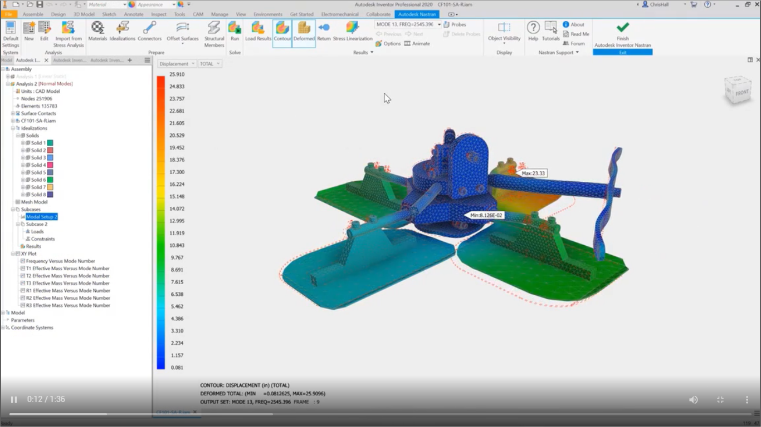Open the Displacement result type dropdown
The width and height of the screenshot is (761, 427).
pyautogui.click(x=177, y=64)
